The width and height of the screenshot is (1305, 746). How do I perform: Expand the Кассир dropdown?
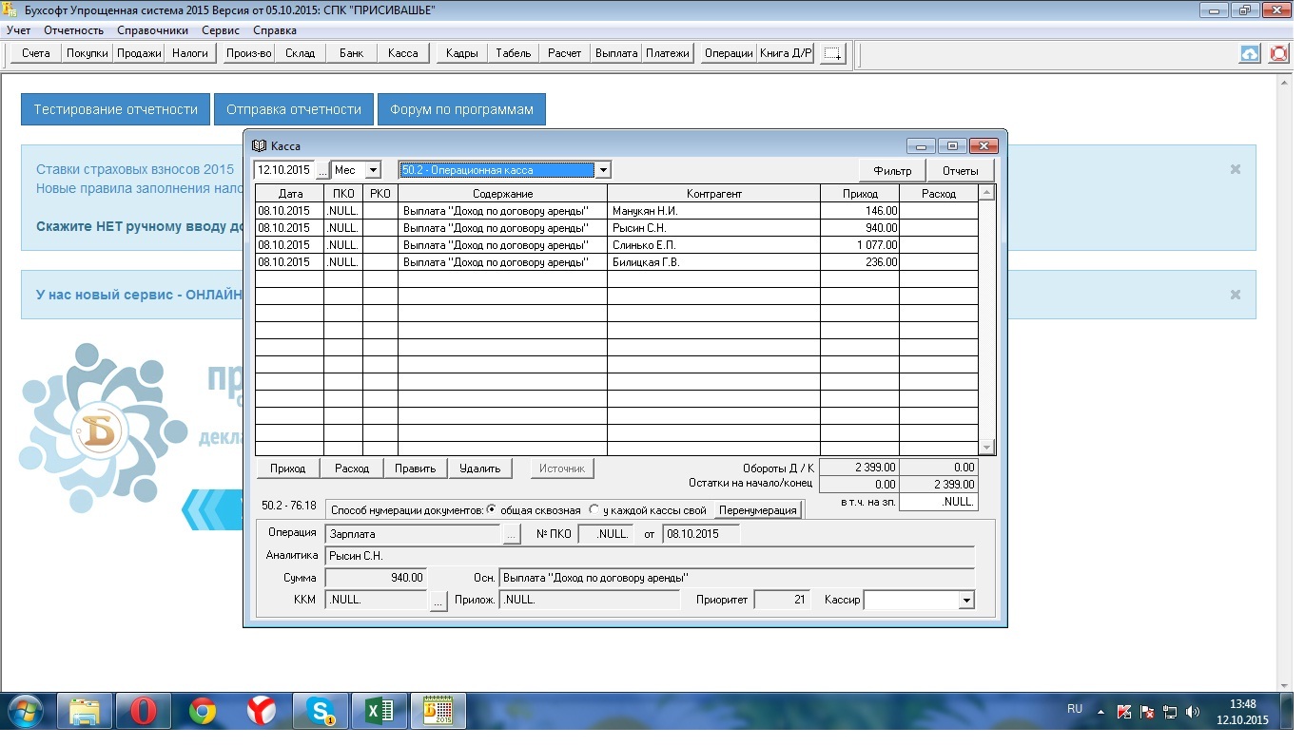tap(966, 601)
